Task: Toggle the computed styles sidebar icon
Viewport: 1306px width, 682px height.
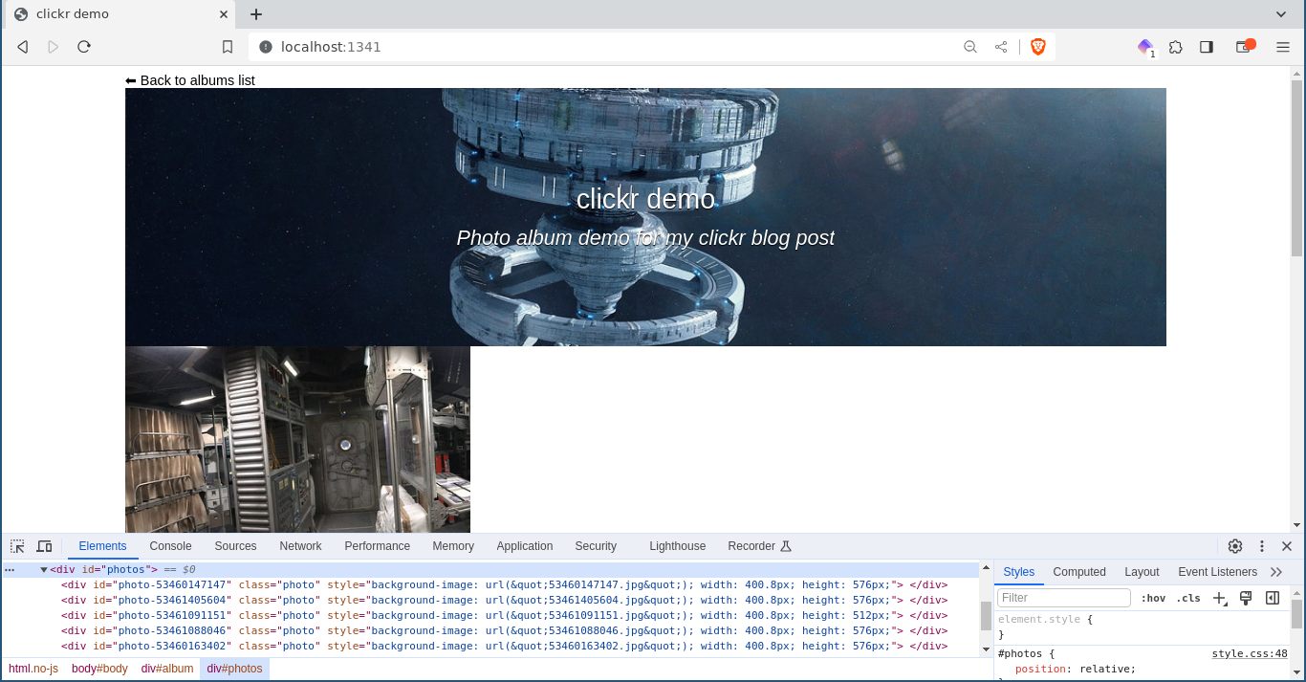Action: click(x=1273, y=598)
